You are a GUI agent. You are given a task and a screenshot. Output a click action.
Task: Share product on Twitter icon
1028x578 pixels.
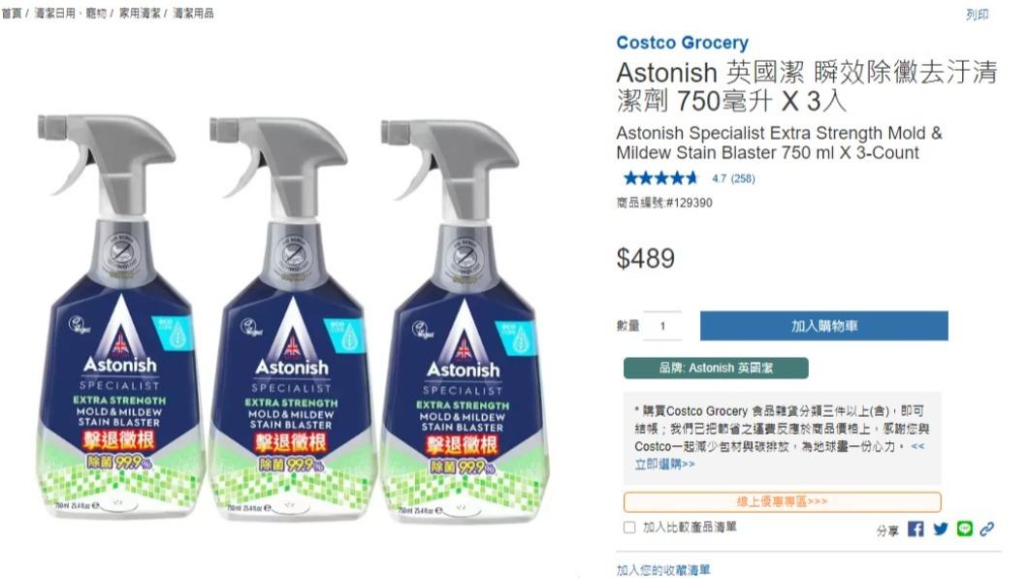pos(940,529)
